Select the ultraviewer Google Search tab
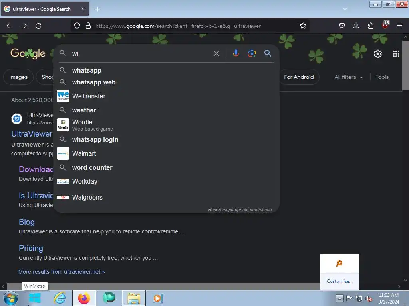The width and height of the screenshot is (409, 306). 45,9
